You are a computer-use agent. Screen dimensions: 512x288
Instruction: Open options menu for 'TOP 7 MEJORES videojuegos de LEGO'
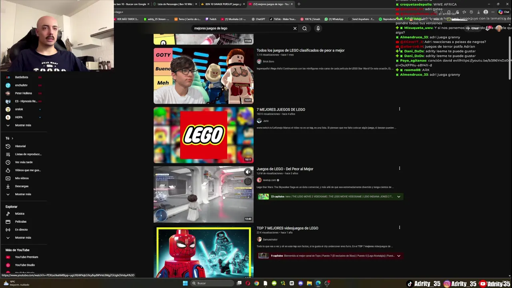pos(399,228)
